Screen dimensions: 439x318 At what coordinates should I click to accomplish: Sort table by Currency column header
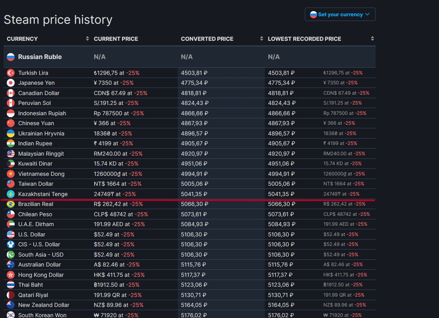tap(22, 39)
